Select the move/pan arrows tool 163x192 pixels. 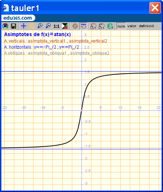pos(23,26)
